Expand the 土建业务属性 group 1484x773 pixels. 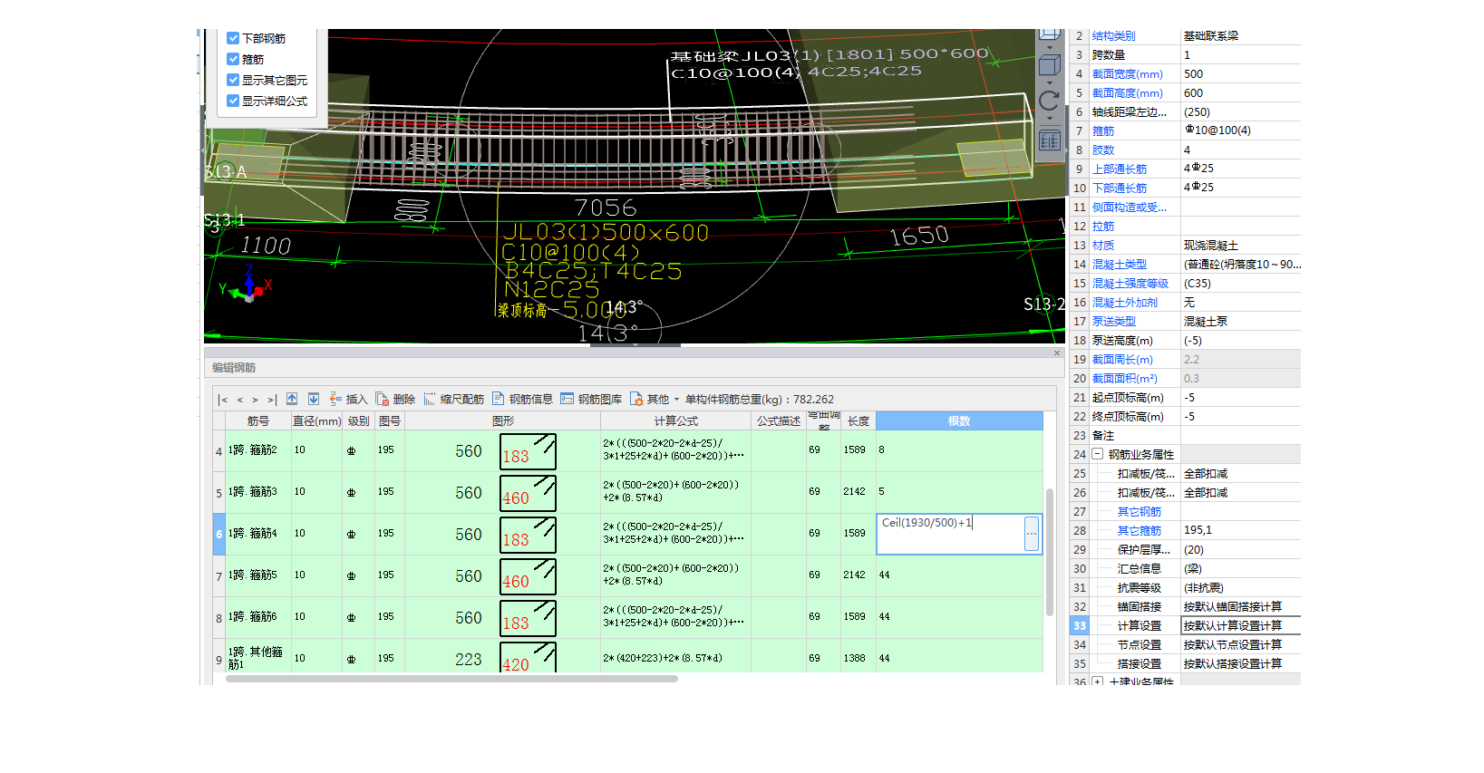coord(1097,681)
